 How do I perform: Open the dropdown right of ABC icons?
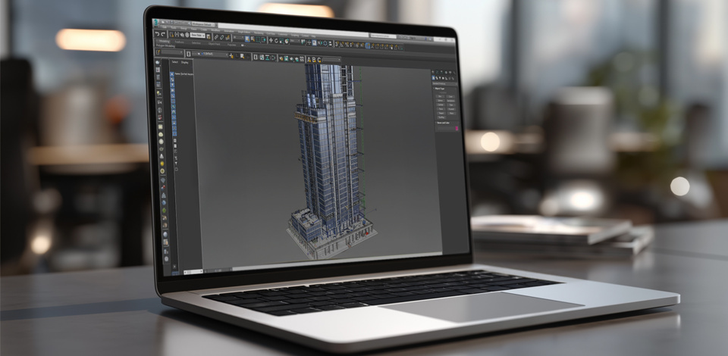pyautogui.click(x=331, y=59)
